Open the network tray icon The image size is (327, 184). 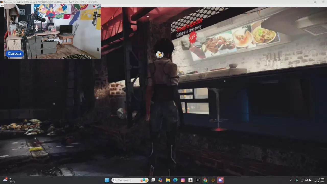(x=302, y=180)
